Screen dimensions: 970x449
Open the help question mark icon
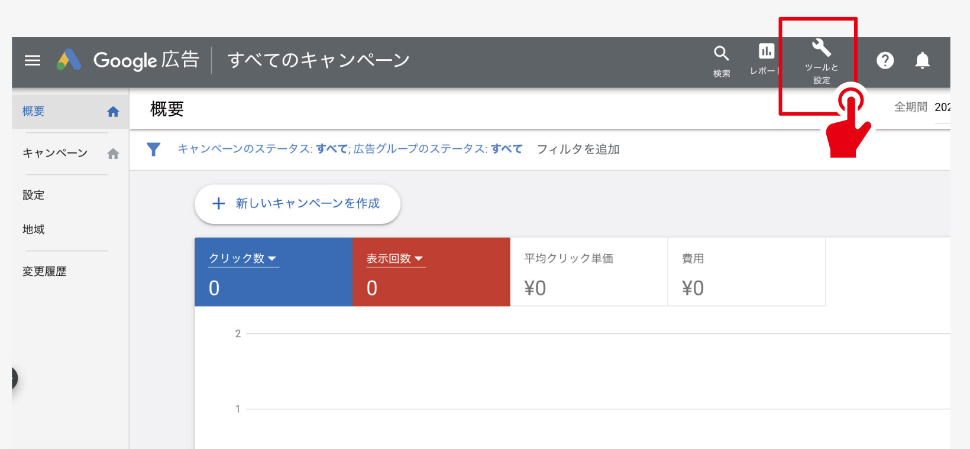[x=885, y=60]
